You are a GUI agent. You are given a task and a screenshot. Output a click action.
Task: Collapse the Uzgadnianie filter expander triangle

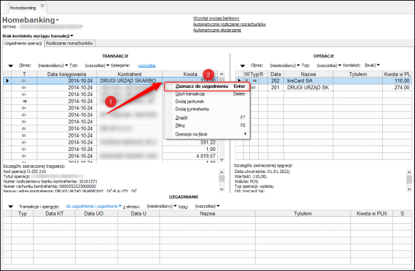point(10,206)
